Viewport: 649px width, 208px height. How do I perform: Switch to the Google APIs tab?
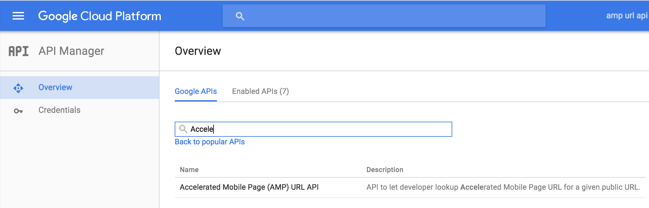[x=196, y=91]
